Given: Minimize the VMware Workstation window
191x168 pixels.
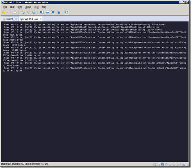Looking at the screenshot, I should (181, 2).
